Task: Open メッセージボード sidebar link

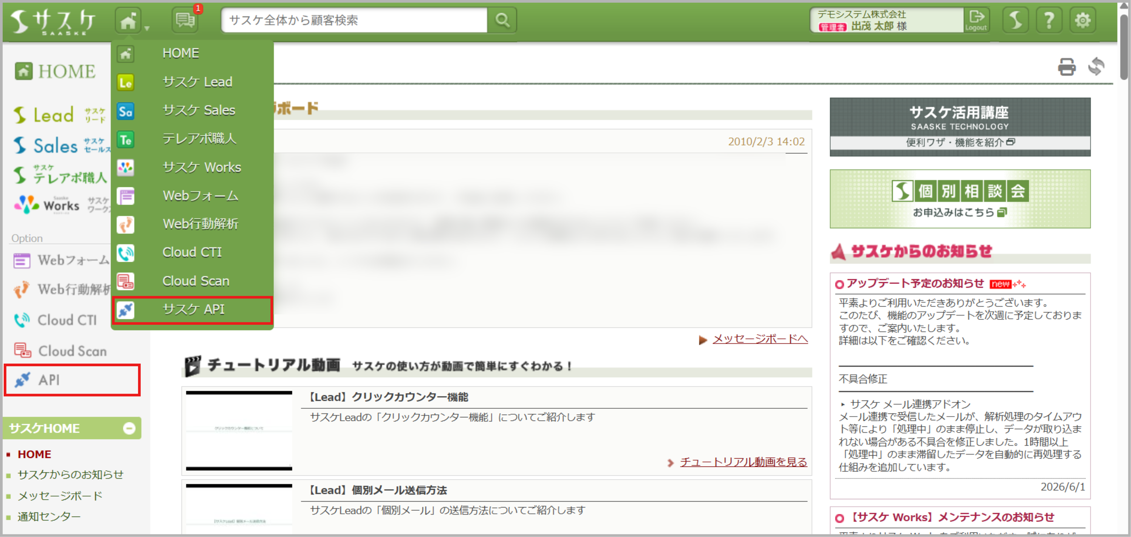Action: click(60, 496)
